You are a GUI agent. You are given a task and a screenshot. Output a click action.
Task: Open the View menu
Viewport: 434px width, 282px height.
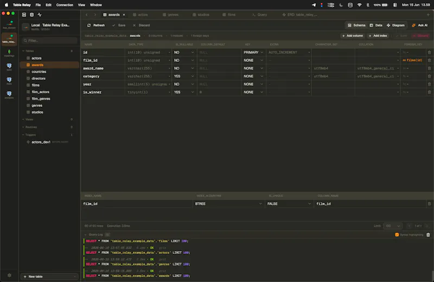(x=81, y=5)
